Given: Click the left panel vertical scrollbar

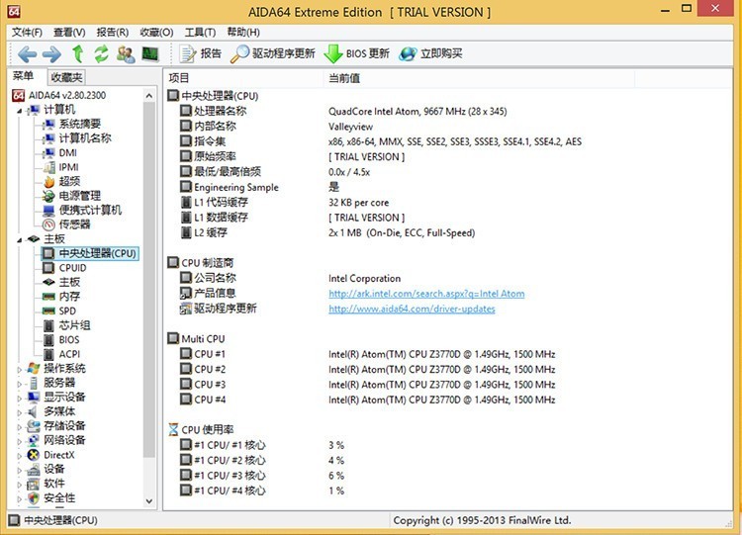Looking at the screenshot, I should (149, 297).
